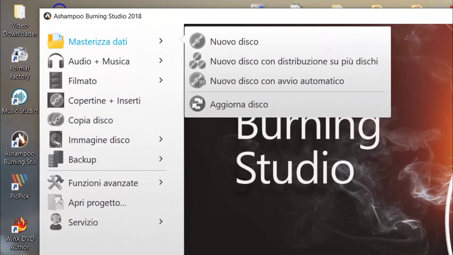Expand the Audio + Musica submenu arrow
This screenshot has width=453, height=255.
161,61
